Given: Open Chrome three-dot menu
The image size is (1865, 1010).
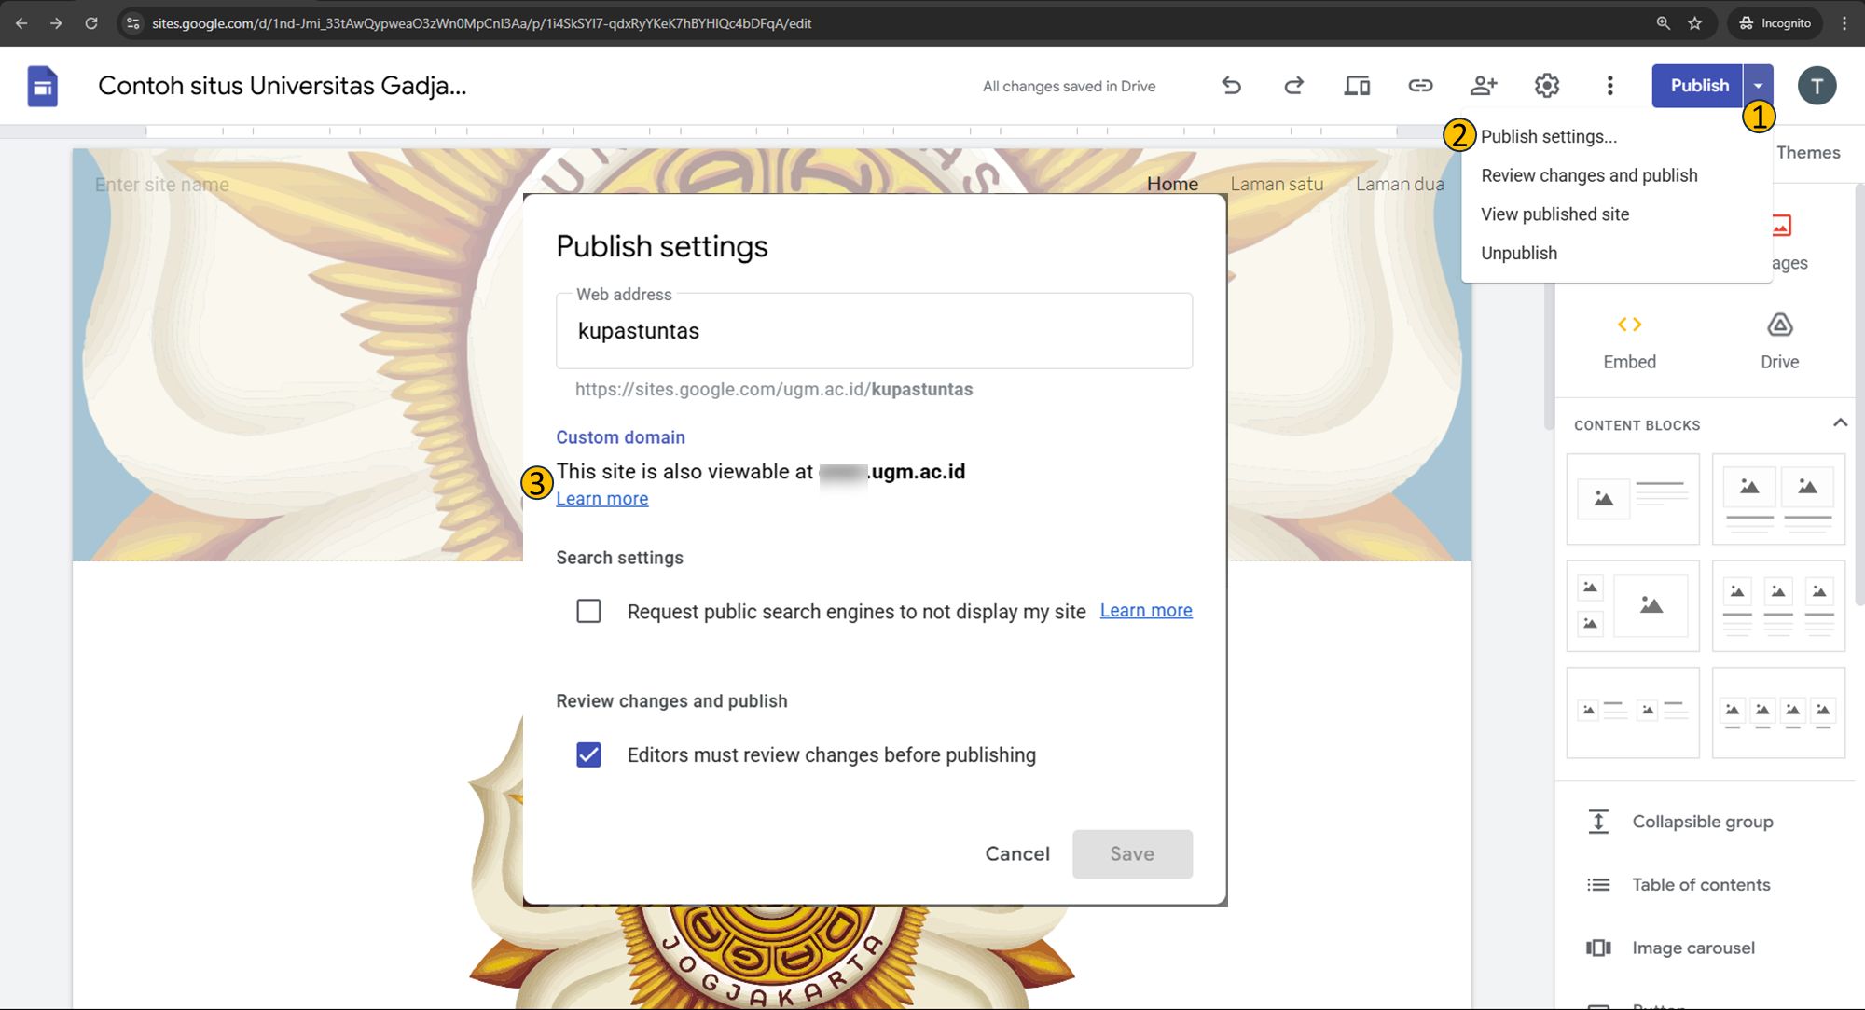Looking at the screenshot, I should [1844, 23].
